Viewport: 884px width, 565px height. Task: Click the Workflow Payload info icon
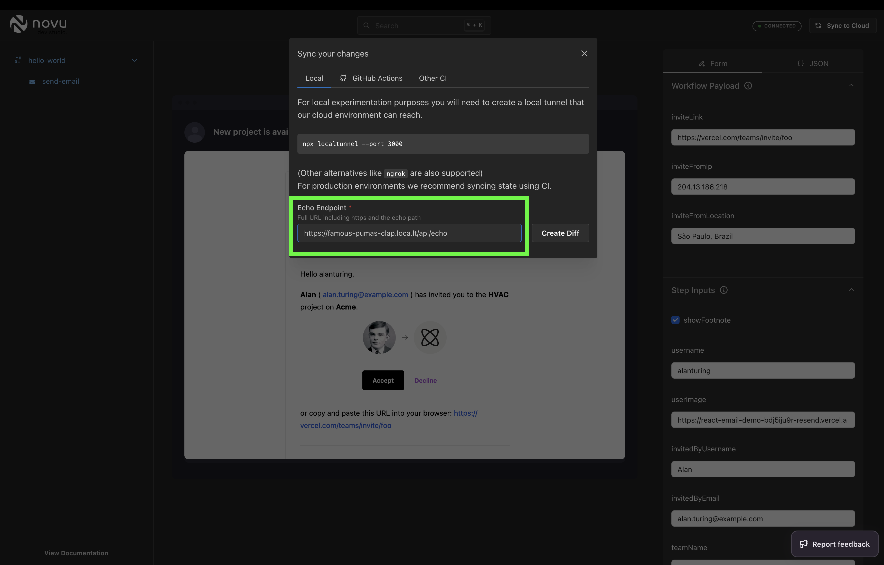[x=748, y=86]
